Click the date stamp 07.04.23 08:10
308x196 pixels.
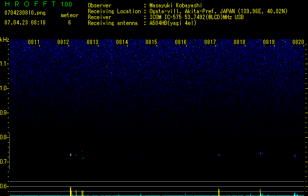[x=25, y=23]
